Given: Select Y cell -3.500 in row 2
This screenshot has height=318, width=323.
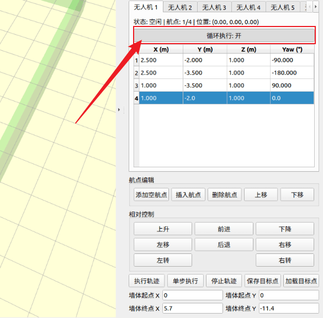Looking at the screenshot, I should [x=205, y=73].
